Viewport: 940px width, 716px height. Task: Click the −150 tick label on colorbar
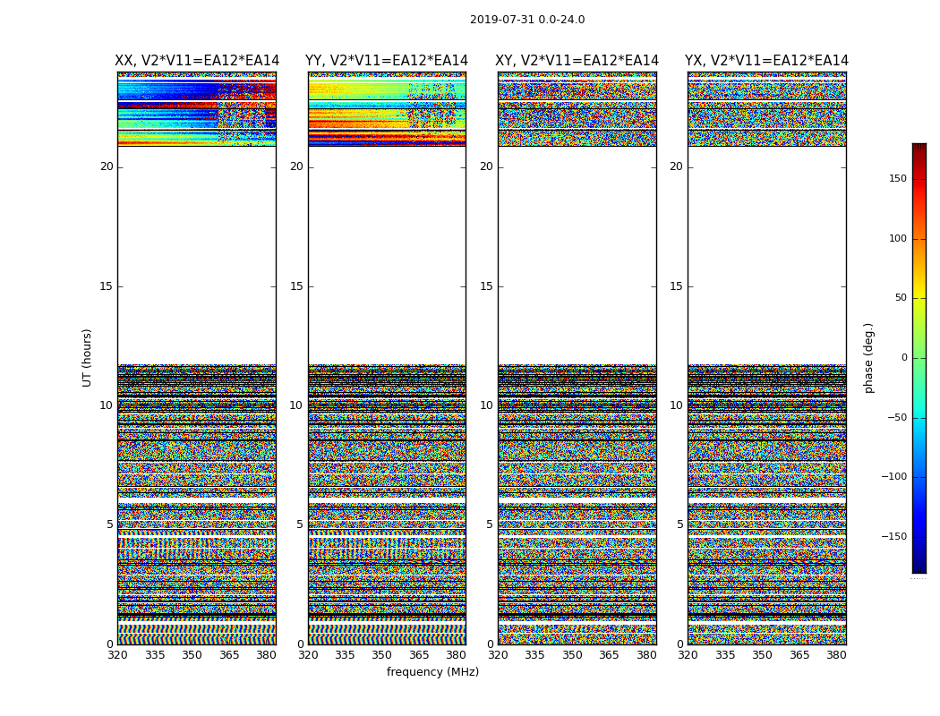click(x=893, y=536)
